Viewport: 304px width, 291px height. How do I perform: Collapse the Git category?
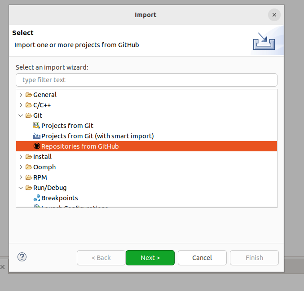[x=21, y=115]
